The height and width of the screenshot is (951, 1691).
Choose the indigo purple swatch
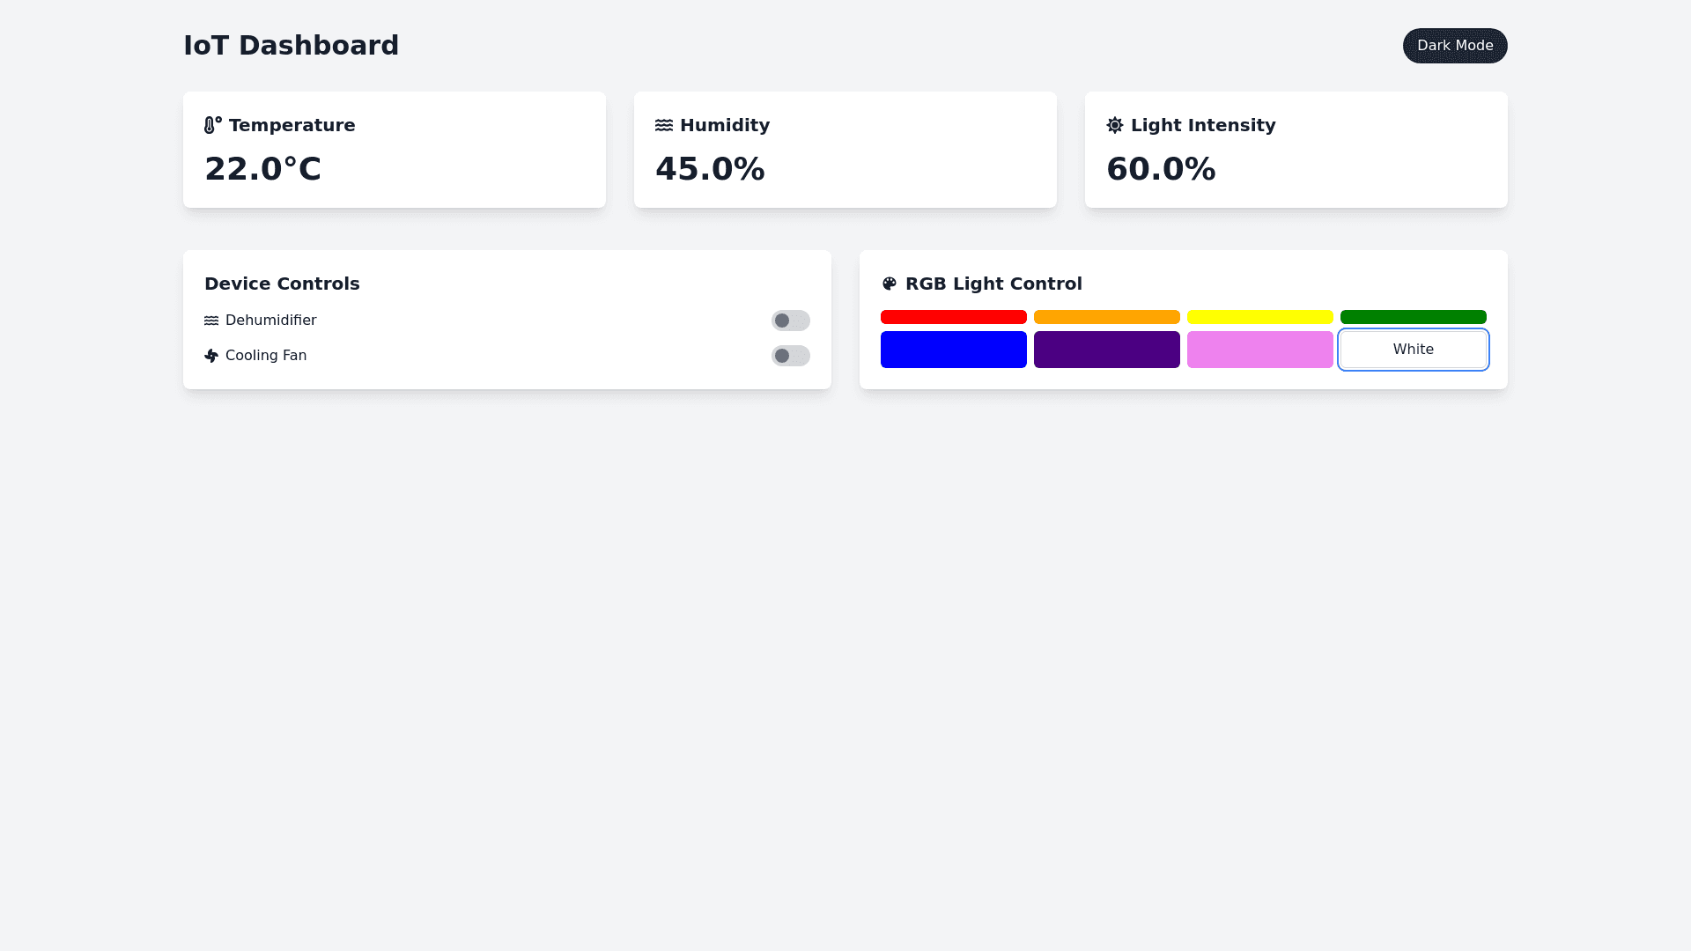tap(1106, 350)
